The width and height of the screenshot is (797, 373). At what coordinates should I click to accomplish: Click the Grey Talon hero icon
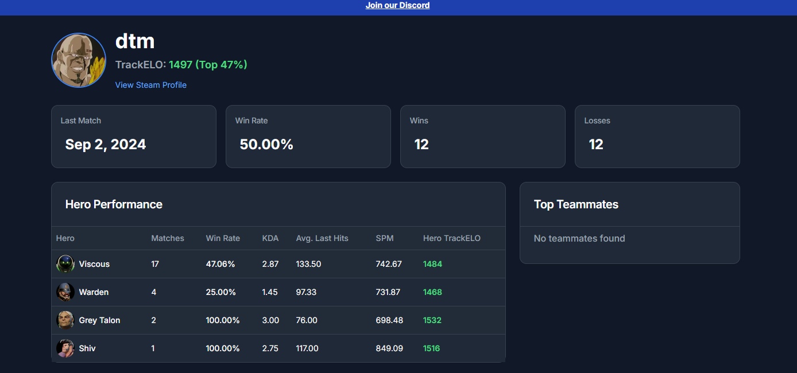tap(65, 320)
